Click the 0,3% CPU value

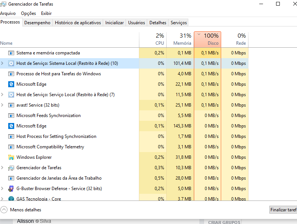[159, 168]
